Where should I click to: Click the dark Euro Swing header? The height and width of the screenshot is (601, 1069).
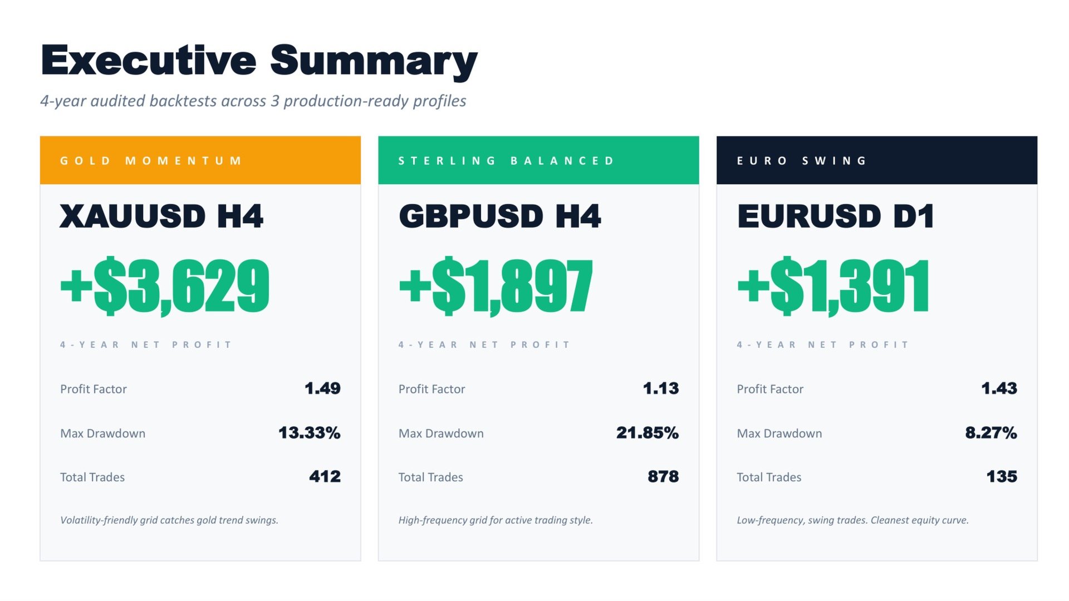(x=877, y=160)
